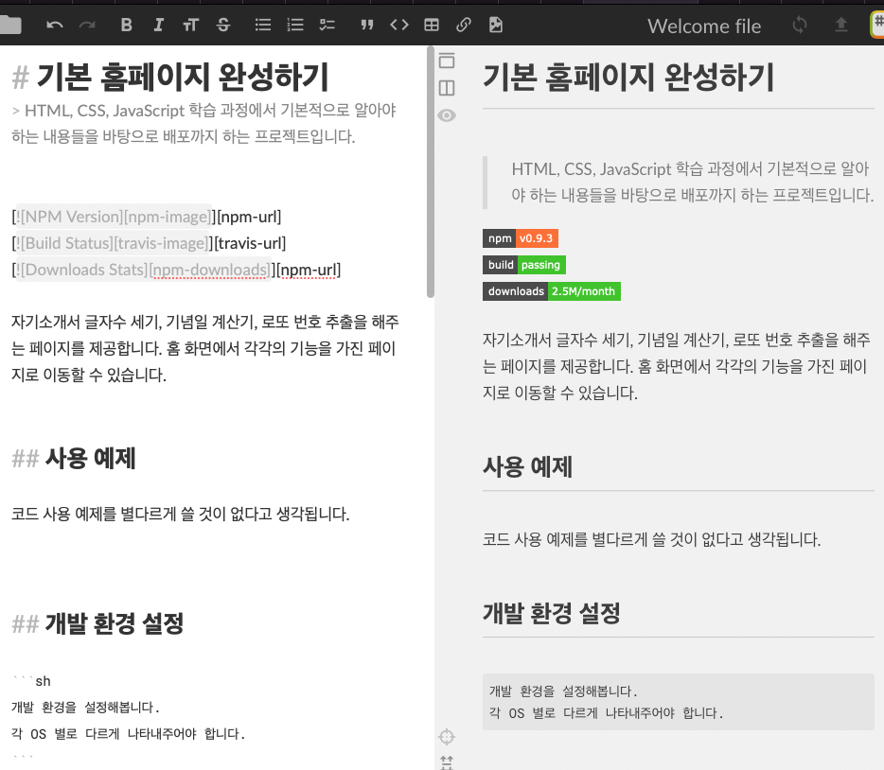The height and width of the screenshot is (770, 884).
Task: Insert a table
Action: coord(432,25)
